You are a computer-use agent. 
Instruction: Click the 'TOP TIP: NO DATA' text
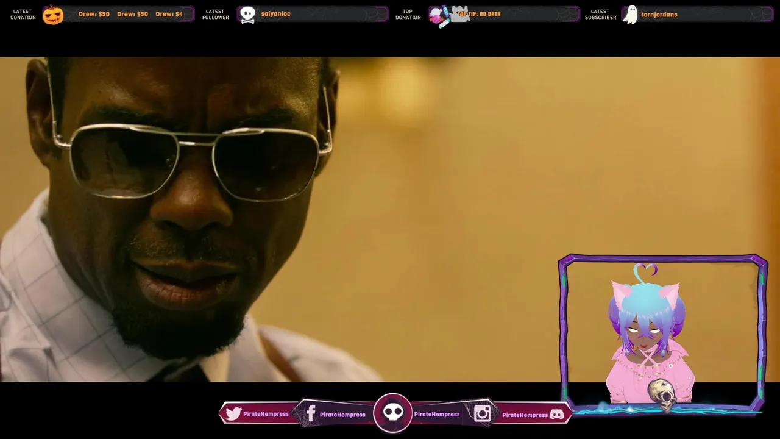click(x=479, y=14)
